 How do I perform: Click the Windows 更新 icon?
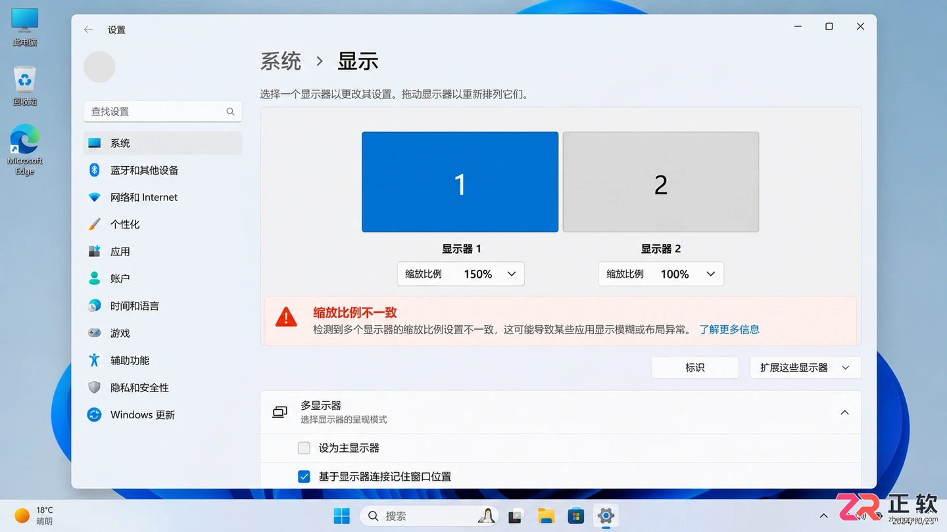[94, 415]
